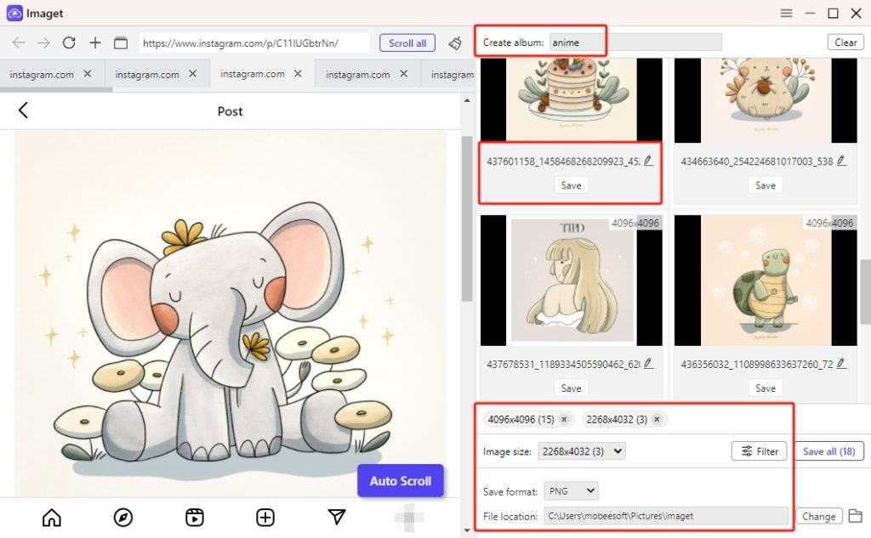Click the create post plus icon in Instagram
This screenshot has width=871, height=538.
click(x=265, y=517)
